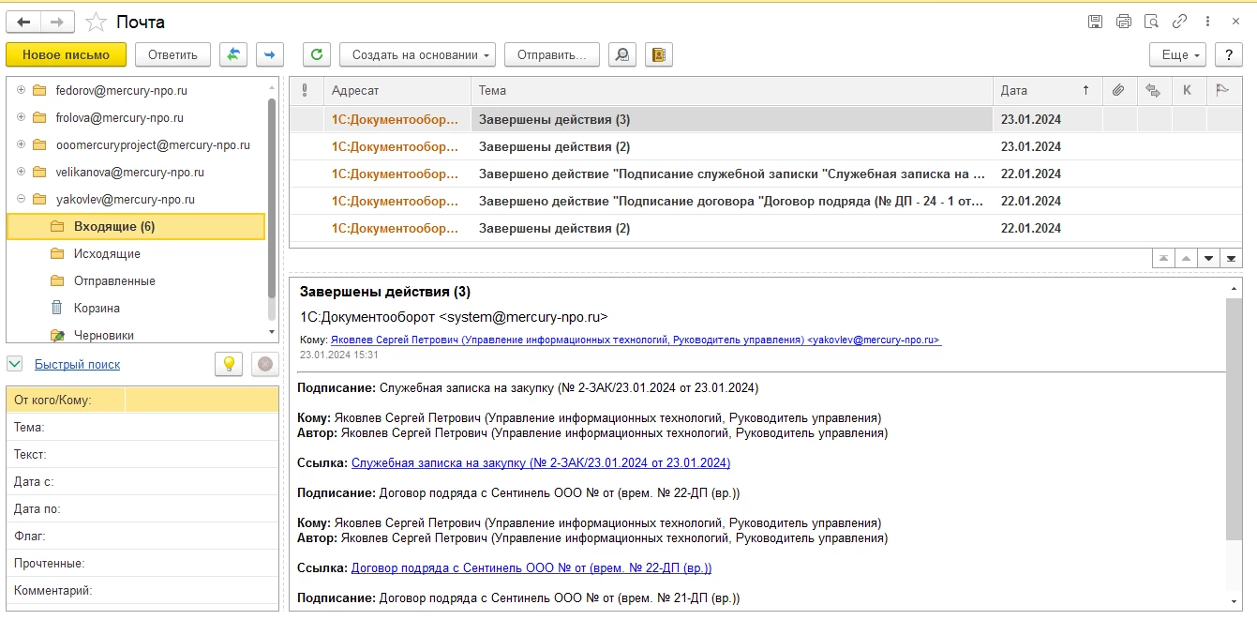The height and width of the screenshot is (620, 1257).
Task: Open the address book icon
Action: pyautogui.click(x=658, y=54)
